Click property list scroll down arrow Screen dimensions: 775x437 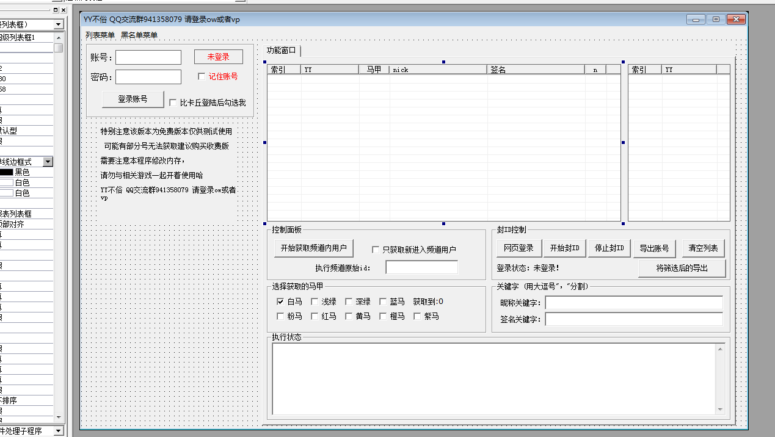coord(58,417)
